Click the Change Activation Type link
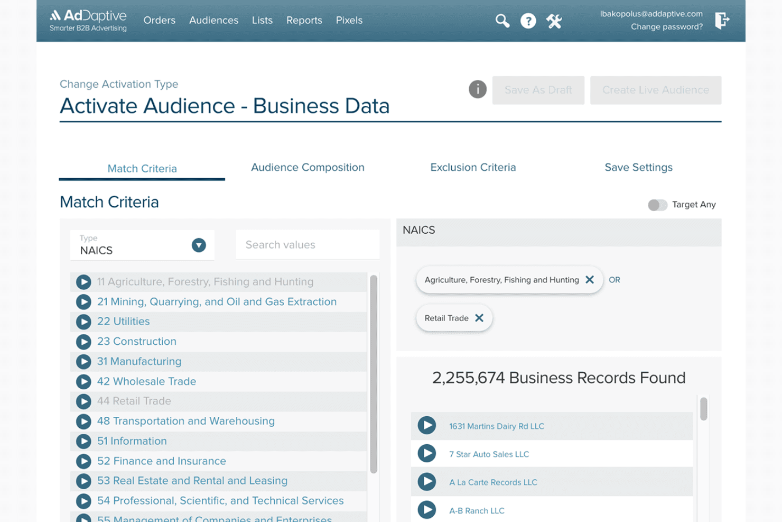Image resolution: width=782 pixels, height=522 pixels. click(119, 84)
